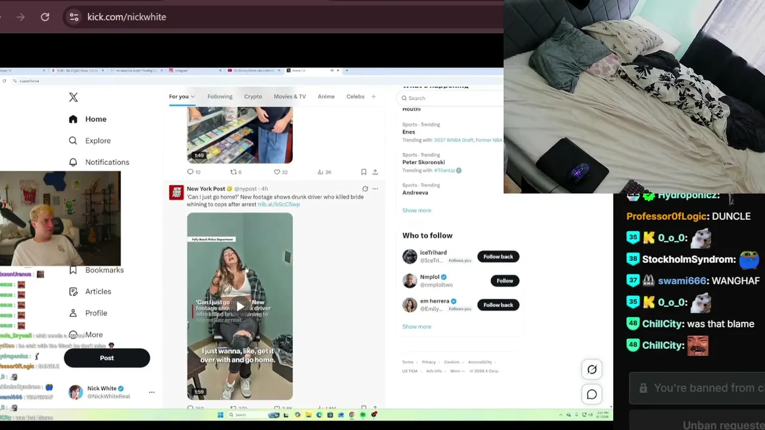This screenshot has height=430, width=765.
Task: Click the reply icon with 10 replies
Action: [x=190, y=172]
